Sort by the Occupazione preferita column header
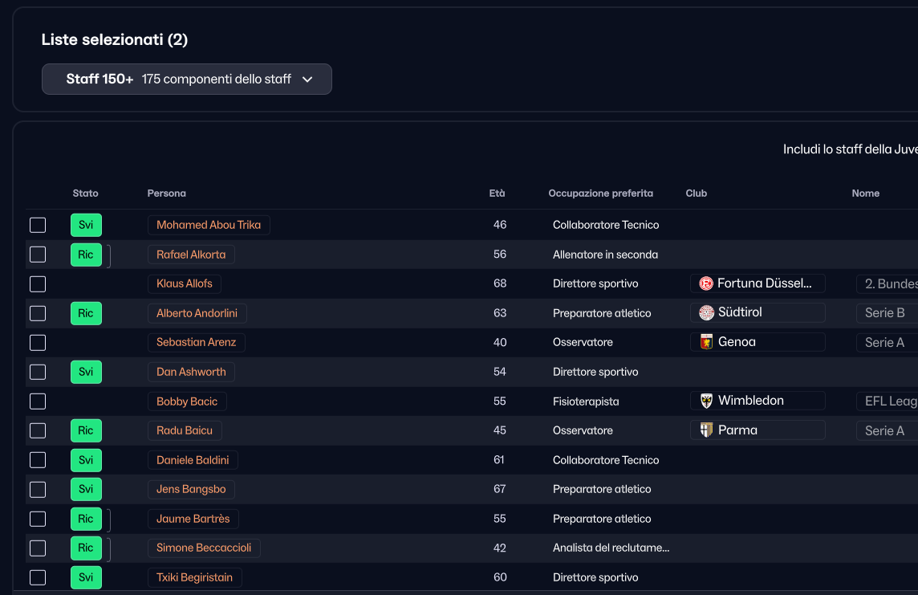This screenshot has width=918, height=595. click(600, 194)
